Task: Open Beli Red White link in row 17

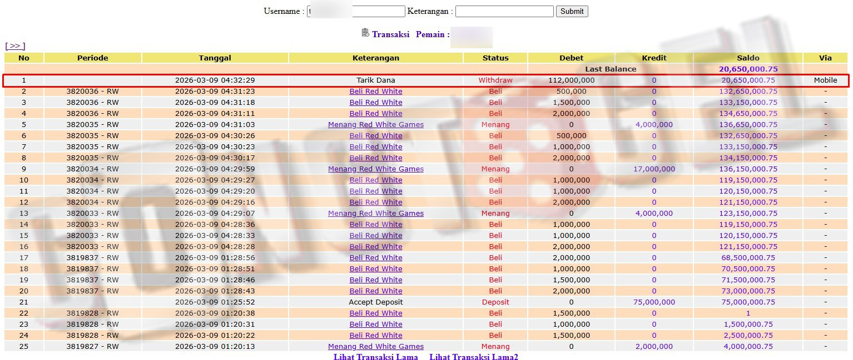Action: tap(375, 257)
